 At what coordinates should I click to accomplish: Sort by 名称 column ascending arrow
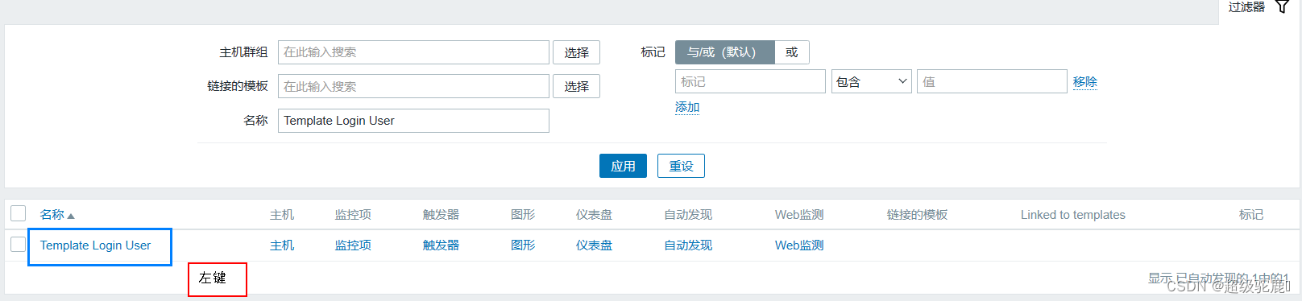coord(71,216)
